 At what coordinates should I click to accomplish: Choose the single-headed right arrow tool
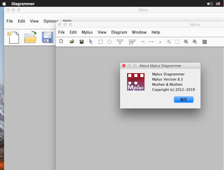[x=142, y=42]
